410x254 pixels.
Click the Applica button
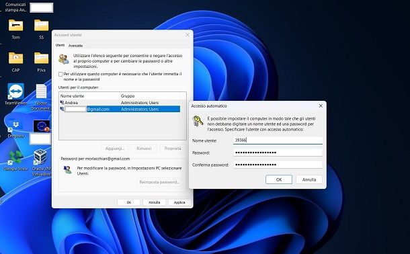[x=179, y=202]
